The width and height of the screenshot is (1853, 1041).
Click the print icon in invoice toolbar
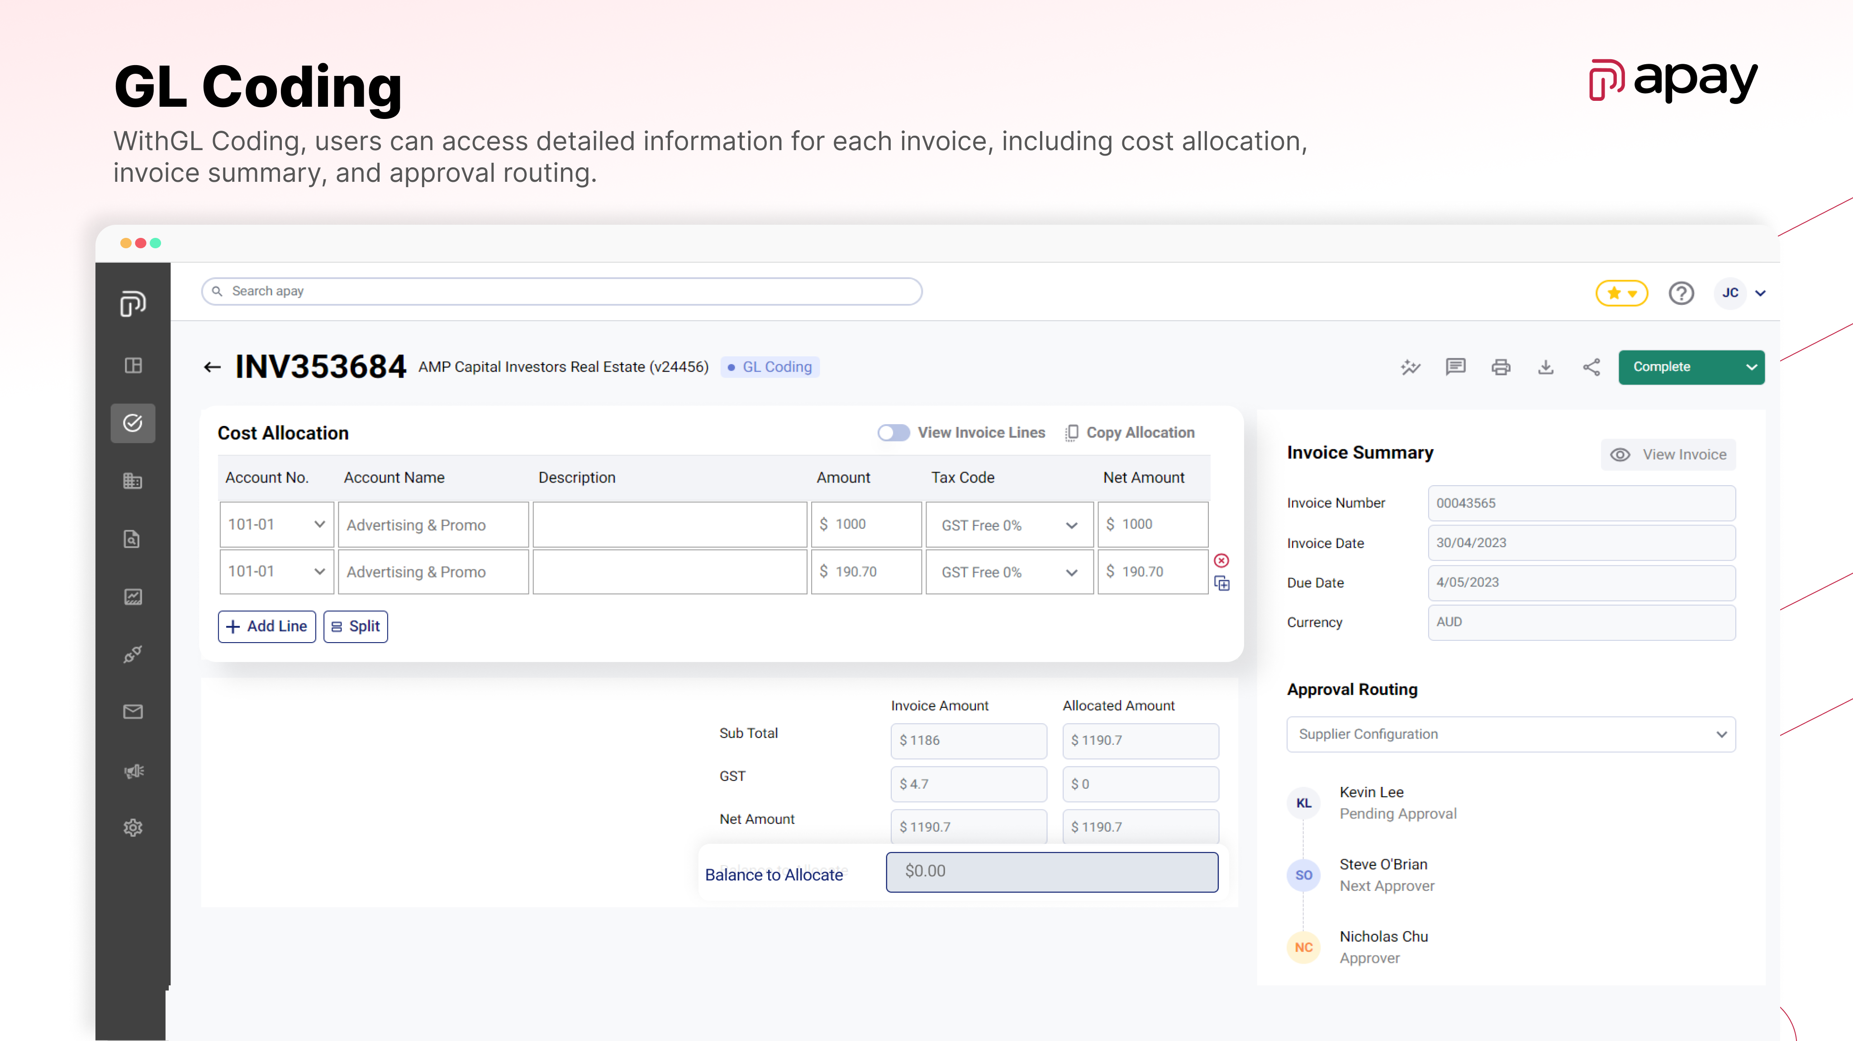tap(1501, 367)
